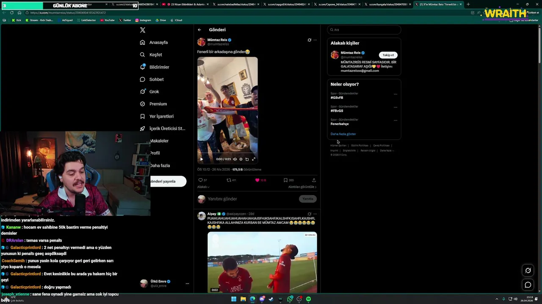The width and height of the screenshot is (542, 304).
Task: Click the Ara search field
Action: coord(364,30)
